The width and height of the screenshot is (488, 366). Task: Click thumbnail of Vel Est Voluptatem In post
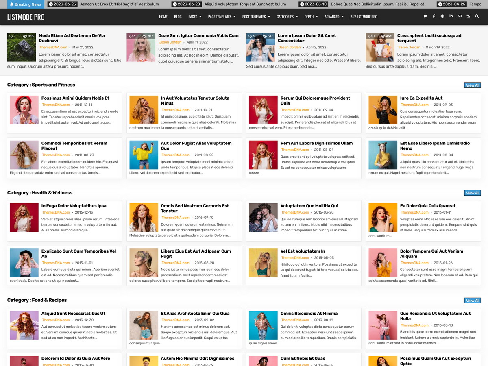click(263, 263)
